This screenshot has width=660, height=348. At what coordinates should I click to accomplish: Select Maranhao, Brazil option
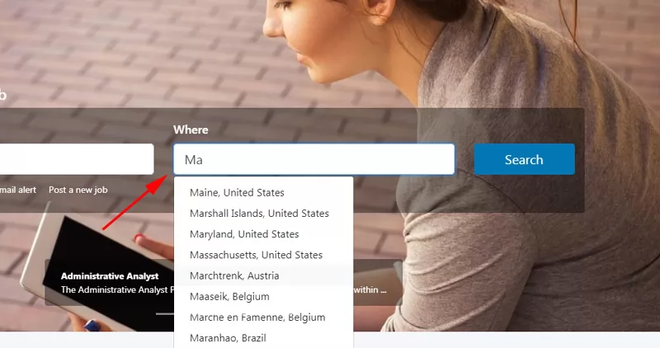point(263,338)
